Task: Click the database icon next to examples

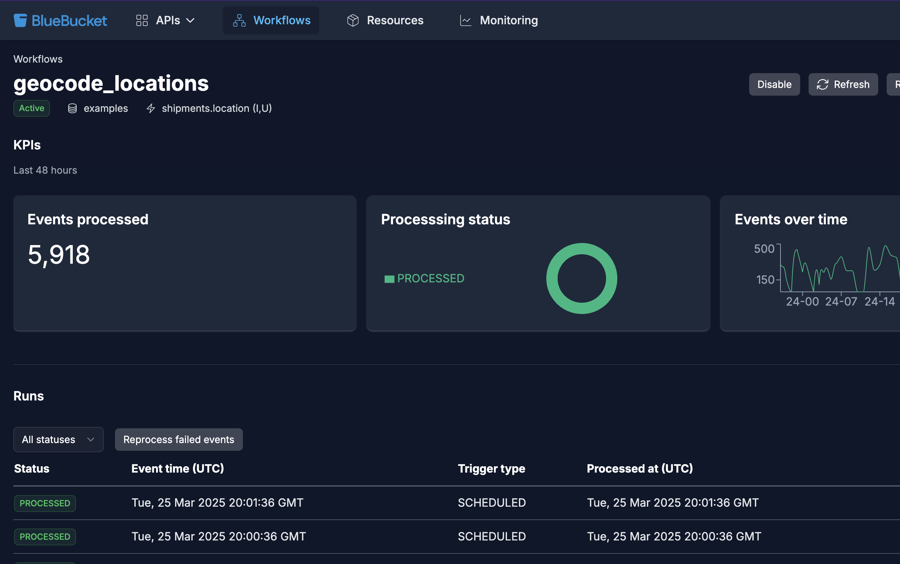Action: click(x=72, y=108)
